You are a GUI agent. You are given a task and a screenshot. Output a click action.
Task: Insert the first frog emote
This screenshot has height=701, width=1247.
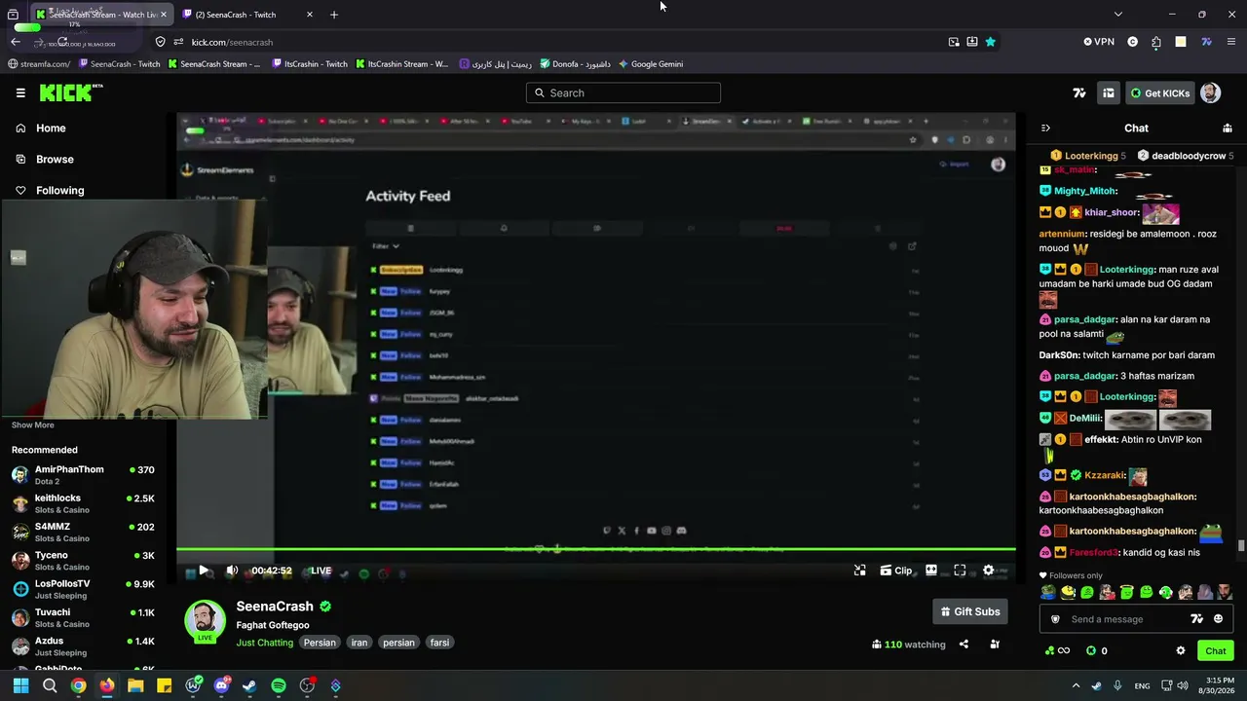coord(1048,592)
